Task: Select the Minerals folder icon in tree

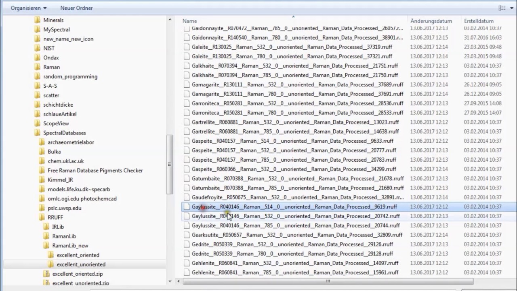Action: (38, 20)
